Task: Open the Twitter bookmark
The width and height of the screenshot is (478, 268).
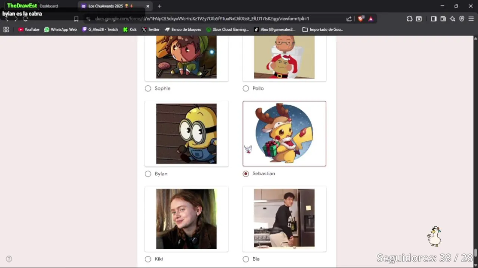Action: point(150,29)
